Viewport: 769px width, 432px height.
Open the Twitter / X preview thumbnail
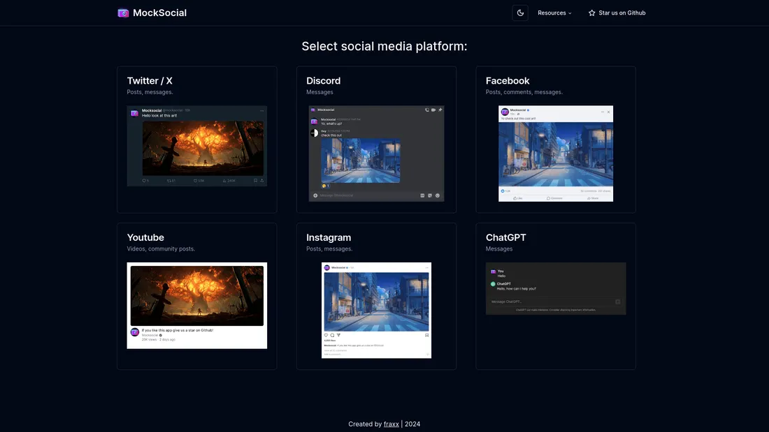coord(197,146)
